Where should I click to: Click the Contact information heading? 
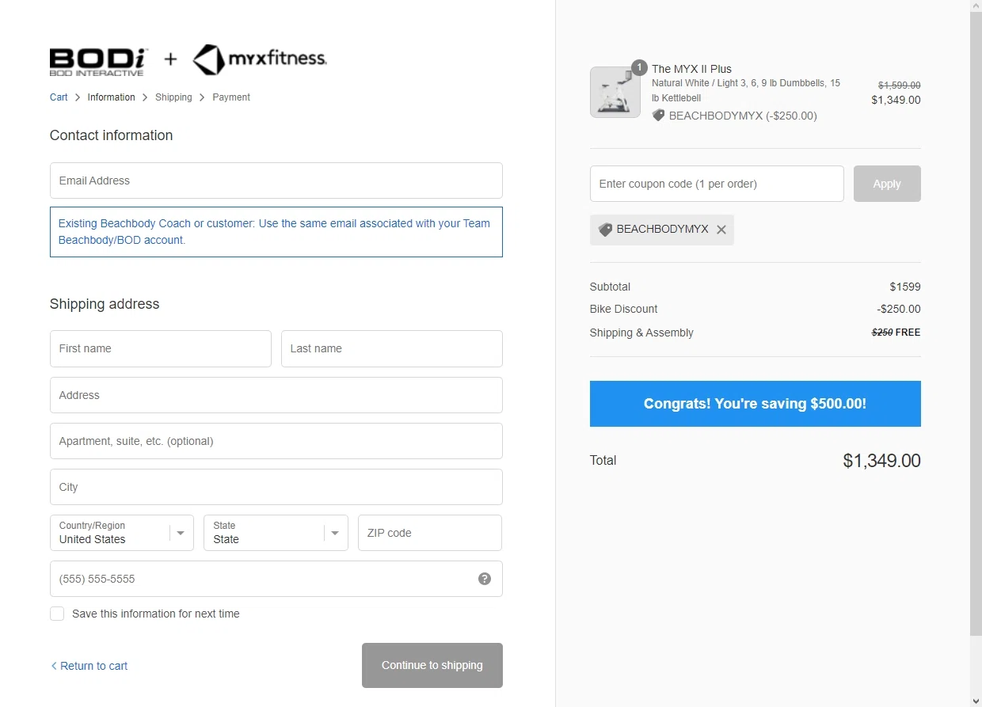click(111, 135)
